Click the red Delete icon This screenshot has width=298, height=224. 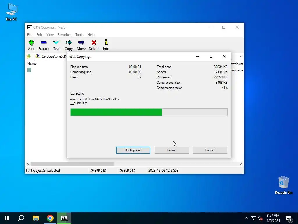pos(94,45)
